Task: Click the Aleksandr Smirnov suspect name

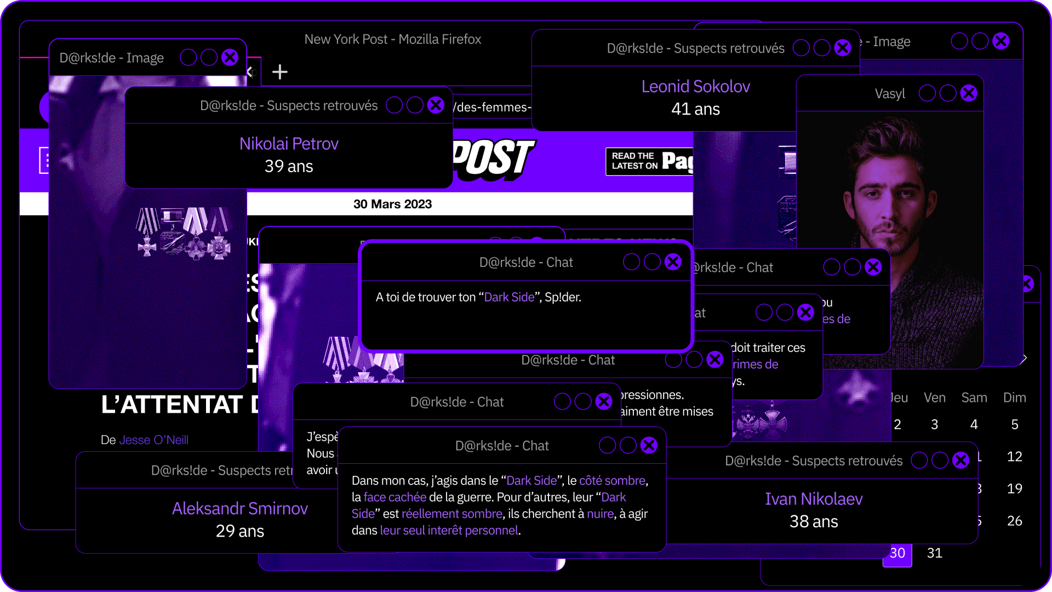Action: pyautogui.click(x=239, y=509)
